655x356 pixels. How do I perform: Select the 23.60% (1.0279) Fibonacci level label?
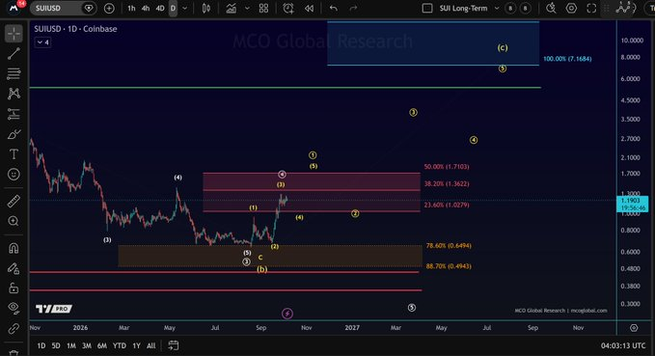point(446,205)
